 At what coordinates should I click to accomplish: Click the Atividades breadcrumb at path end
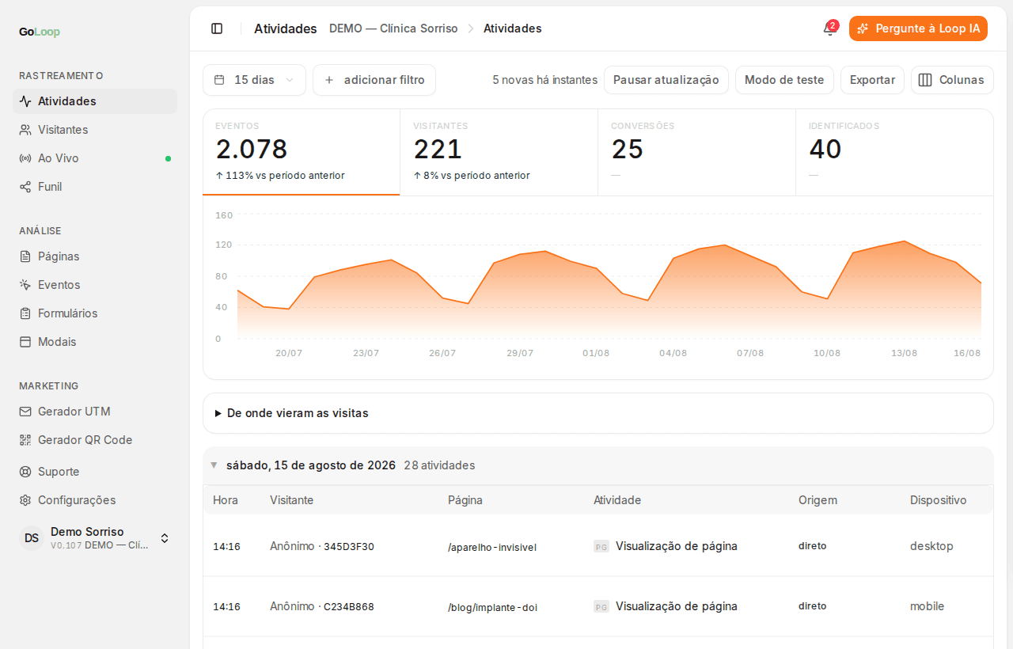tap(513, 28)
